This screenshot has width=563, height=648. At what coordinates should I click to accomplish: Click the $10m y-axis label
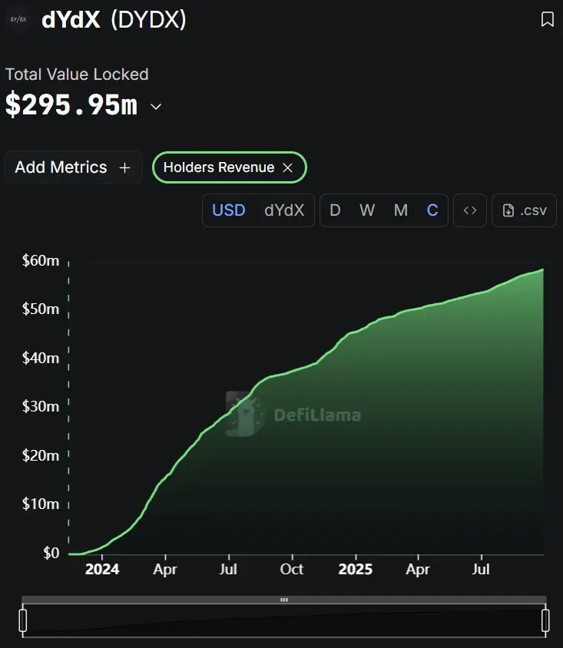click(x=41, y=504)
